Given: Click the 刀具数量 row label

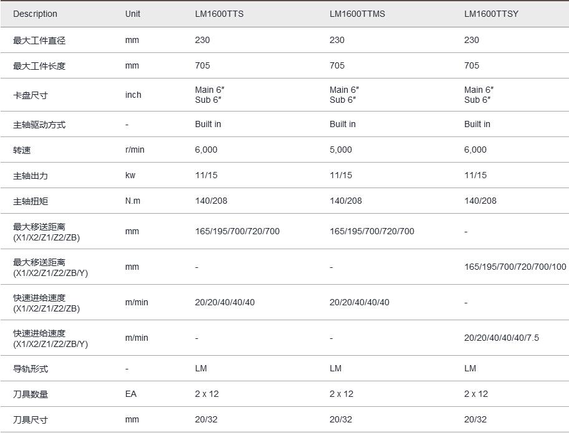Looking at the screenshot, I should click(31, 394).
